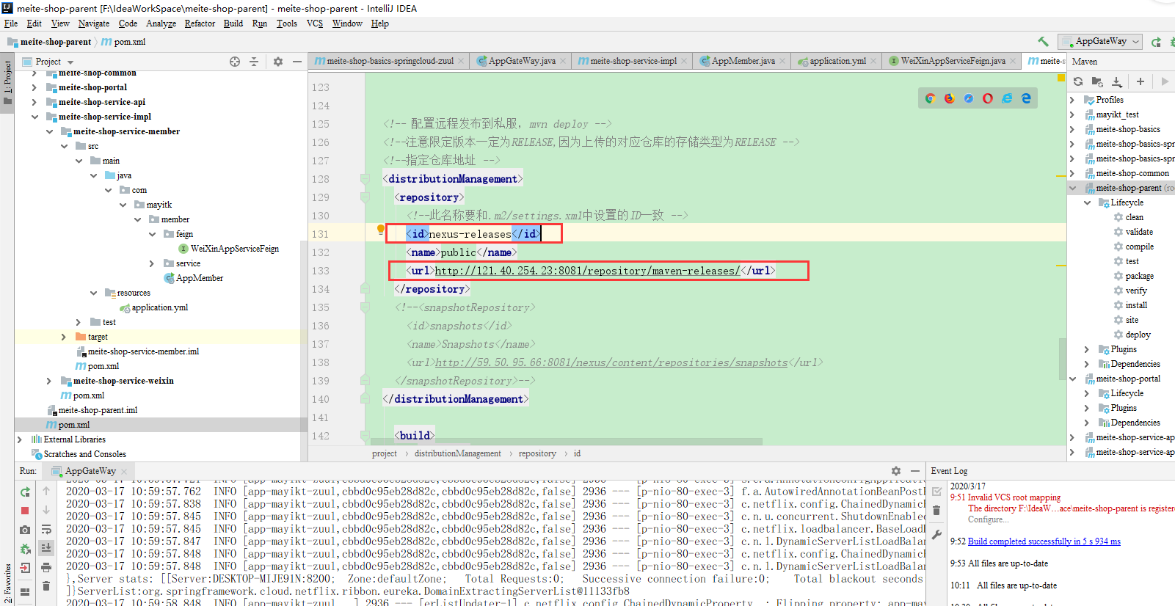The height and width of the screenshot is (606, 1175).
Task: Click Configure... link in Event Log
Action: tap(987, 519)
